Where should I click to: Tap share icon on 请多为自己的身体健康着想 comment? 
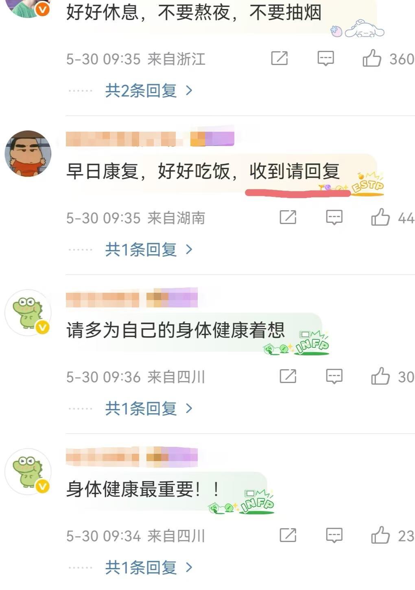click(x=288, y=377)
